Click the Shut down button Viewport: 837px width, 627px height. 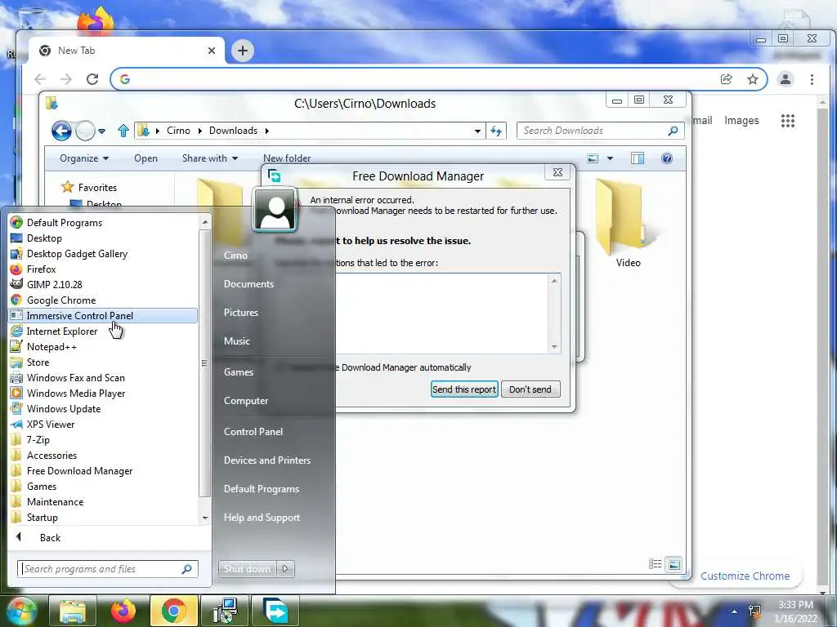(247, 569)
